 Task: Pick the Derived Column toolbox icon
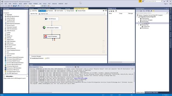click(x=5, y=25)
